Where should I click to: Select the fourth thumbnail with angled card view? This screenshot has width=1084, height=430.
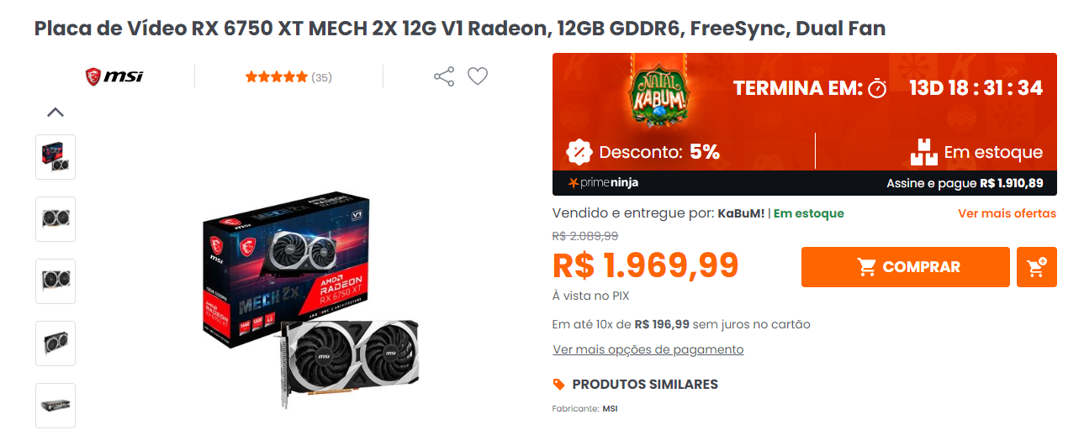coord(56,343)
